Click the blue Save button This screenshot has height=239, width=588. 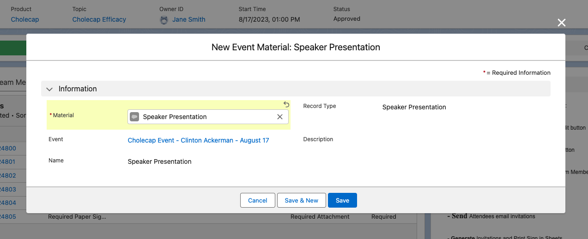click(x=342, y=200)
